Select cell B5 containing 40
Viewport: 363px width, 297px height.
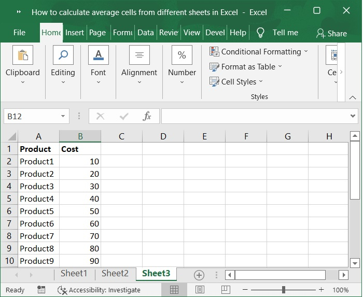[80, 199]
